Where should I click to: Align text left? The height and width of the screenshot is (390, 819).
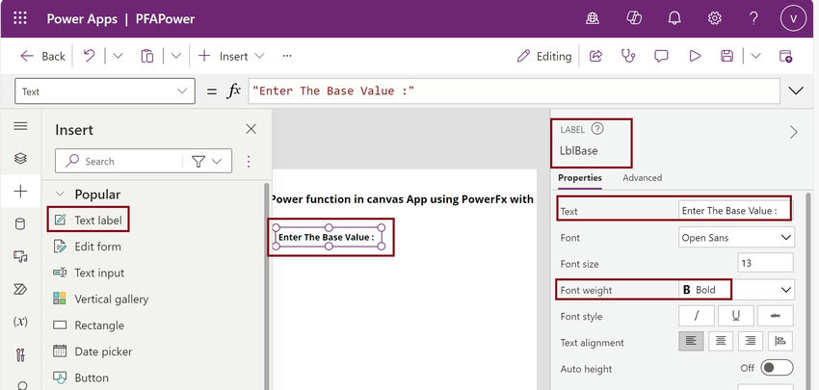pyautogui.click(x=691, y=341)
